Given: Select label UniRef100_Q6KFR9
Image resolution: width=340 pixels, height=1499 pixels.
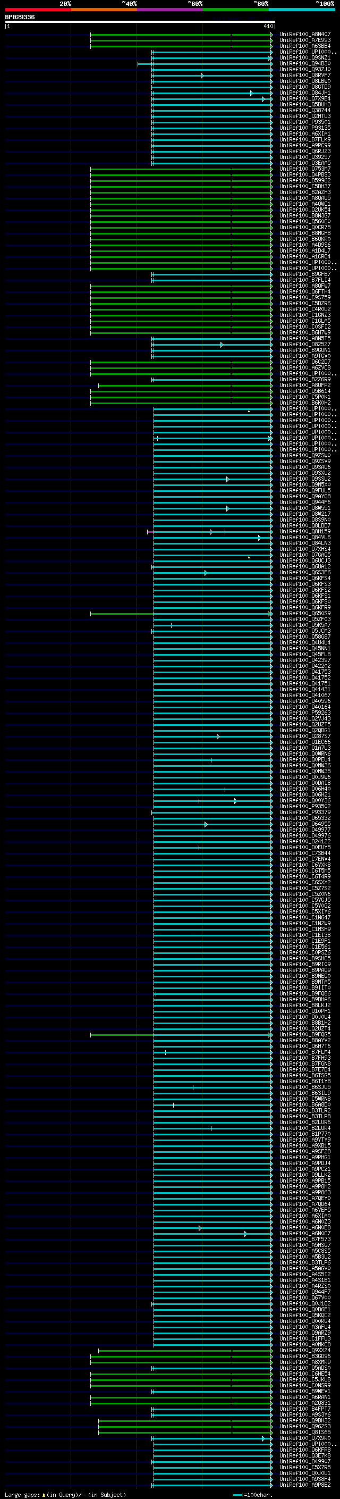Looking at the screenshot, I should tap(304, 607).
